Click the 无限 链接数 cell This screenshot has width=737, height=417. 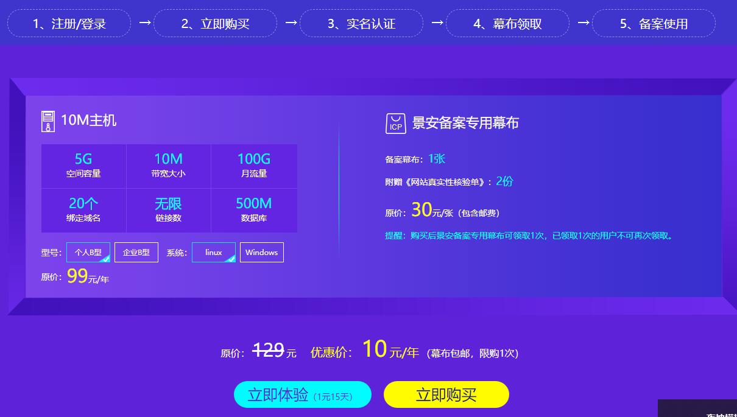[x=168, y=210]
